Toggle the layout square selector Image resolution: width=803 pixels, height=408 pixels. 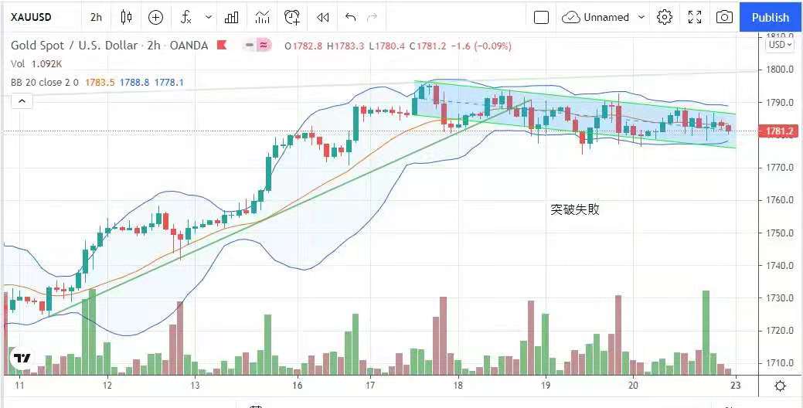coord(541,17)
